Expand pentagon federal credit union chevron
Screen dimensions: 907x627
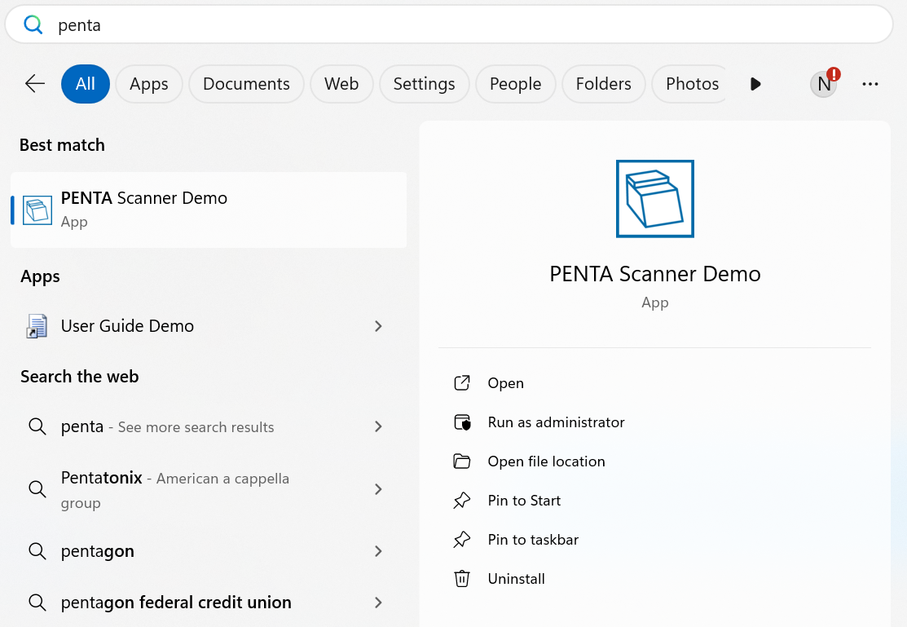click(378, 603)
